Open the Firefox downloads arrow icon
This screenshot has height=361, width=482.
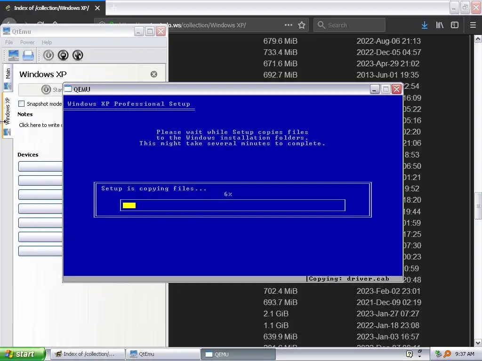[425, 25]
